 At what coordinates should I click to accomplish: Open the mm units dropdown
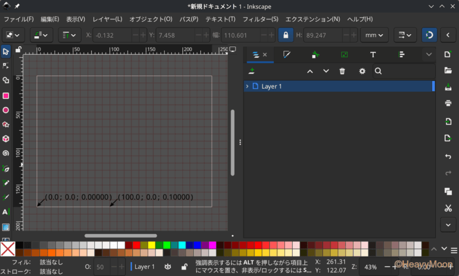pyautogui.click(x=374, y=35)
